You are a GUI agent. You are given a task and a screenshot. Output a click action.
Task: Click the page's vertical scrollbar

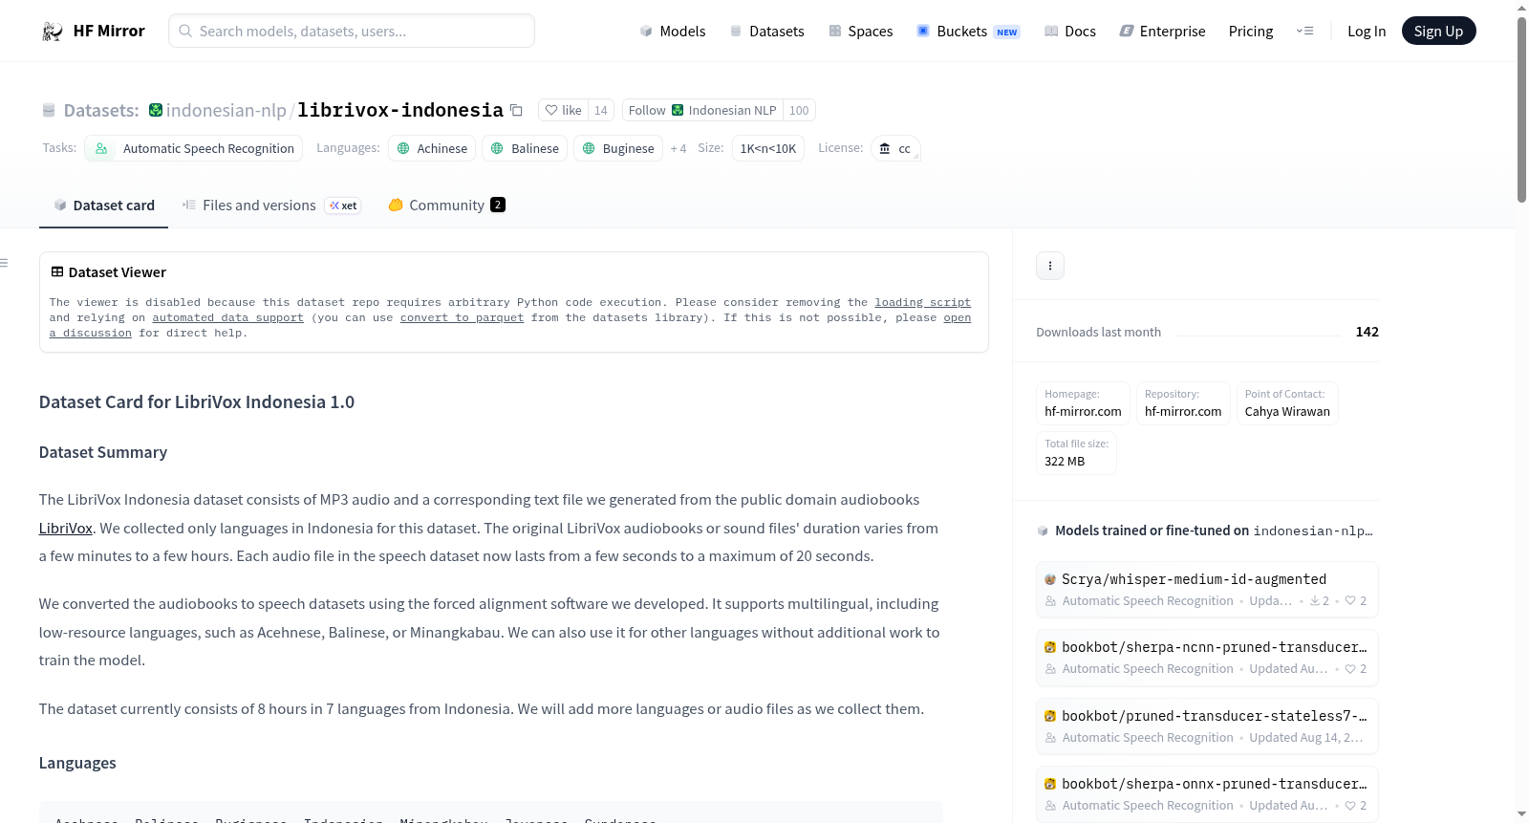click(1521, 110)
